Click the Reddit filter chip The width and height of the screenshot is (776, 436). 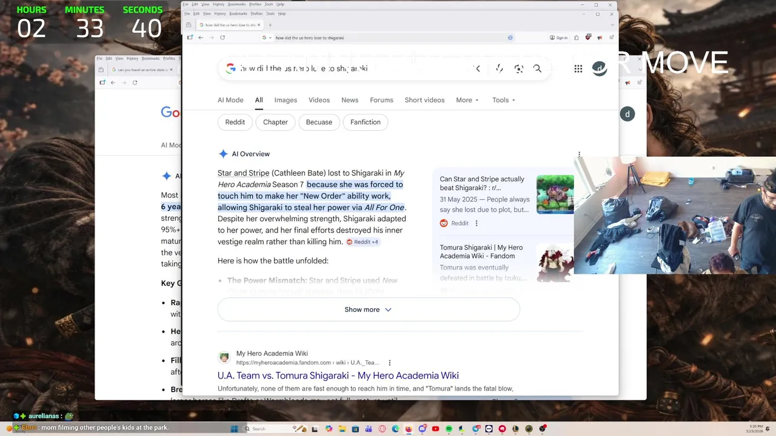coord(235,122)
